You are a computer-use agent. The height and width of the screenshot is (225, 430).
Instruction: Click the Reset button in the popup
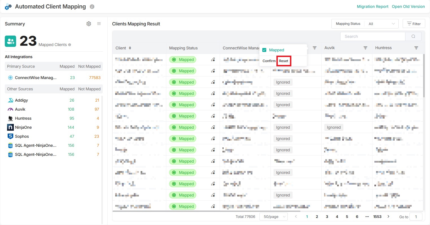283,61
